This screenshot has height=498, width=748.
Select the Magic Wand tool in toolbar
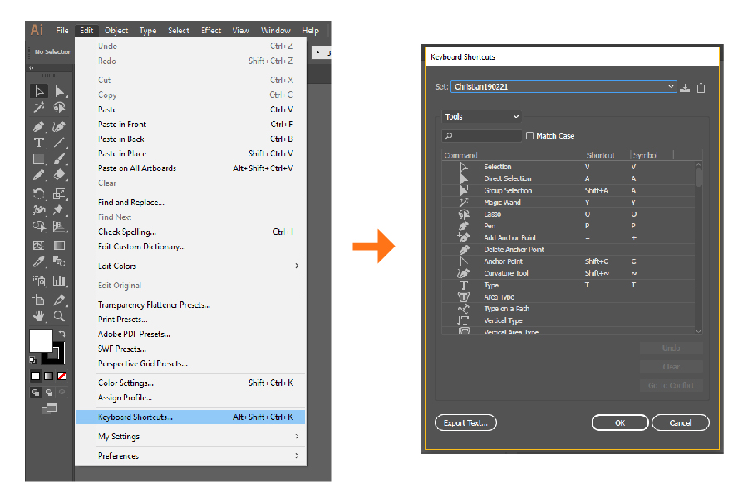(x=38, y=107)
